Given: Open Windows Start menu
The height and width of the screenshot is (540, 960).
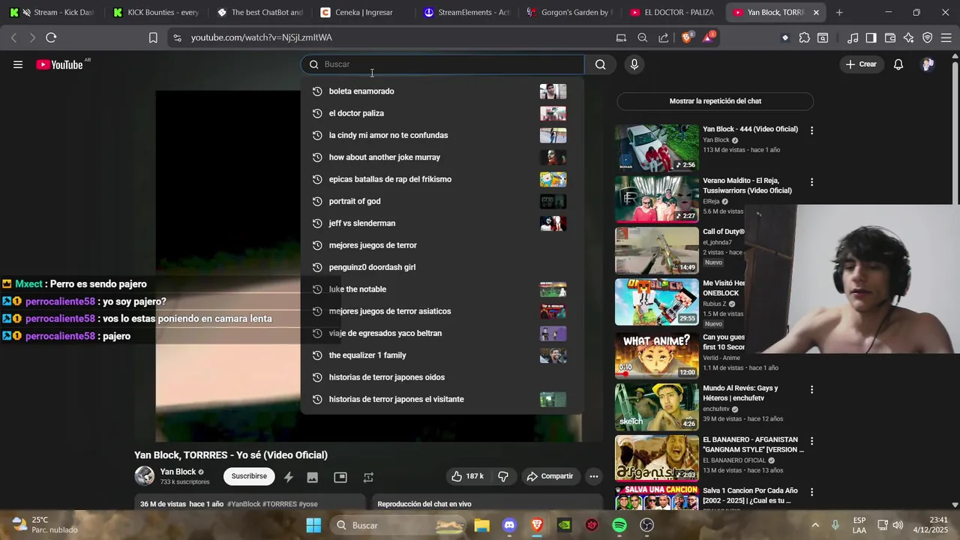Looking at the screenshot, I should (x=313, y=525).
